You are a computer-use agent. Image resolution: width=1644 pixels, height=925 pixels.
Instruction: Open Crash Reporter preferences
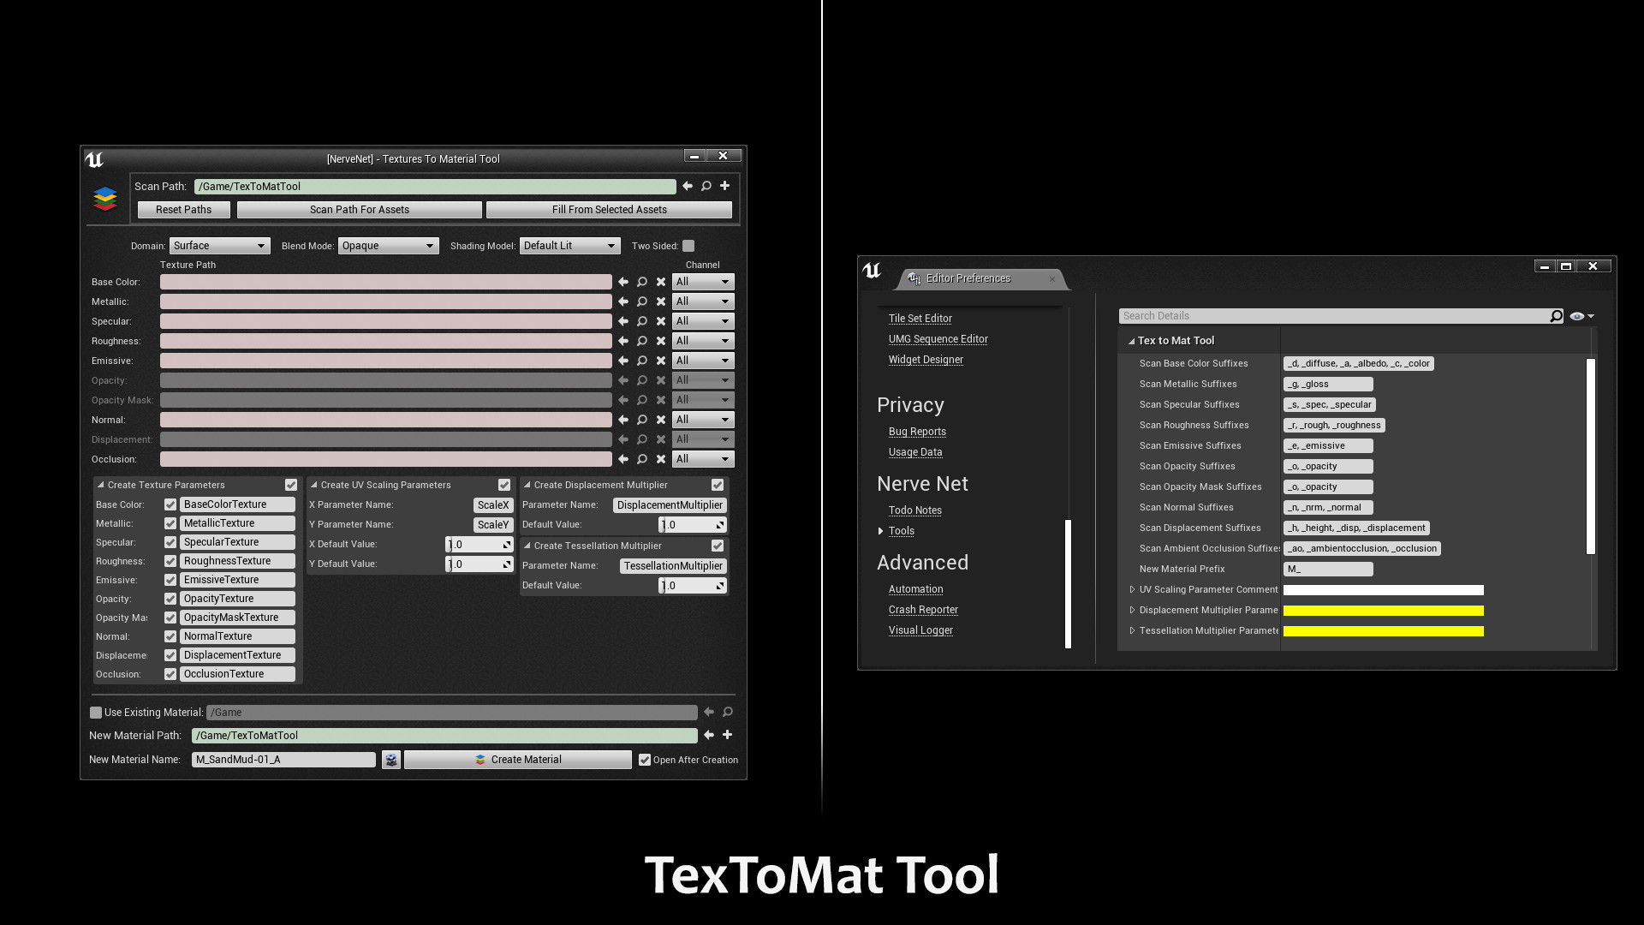click(923, 610)
